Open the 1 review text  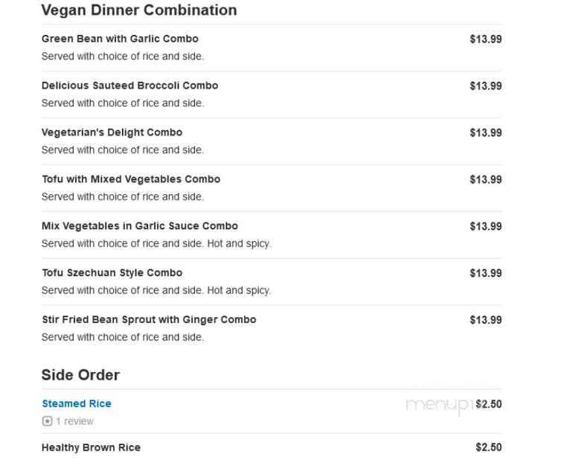tap(74, 421)
